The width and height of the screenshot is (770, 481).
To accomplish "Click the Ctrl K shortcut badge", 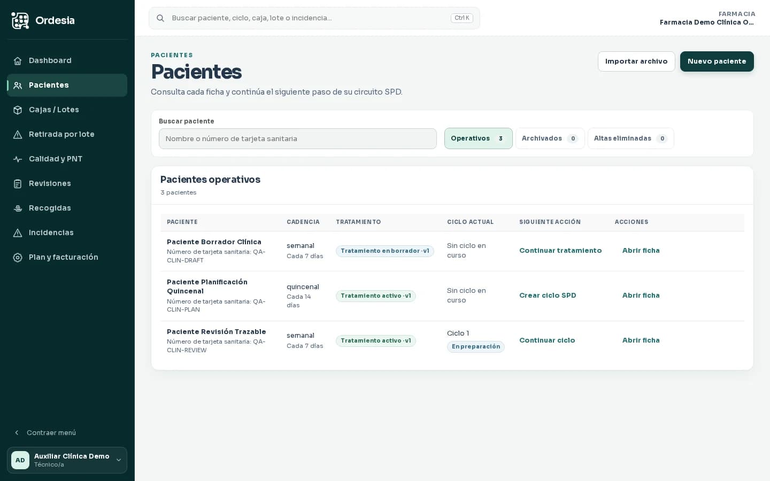I will (x=462, y=18).
